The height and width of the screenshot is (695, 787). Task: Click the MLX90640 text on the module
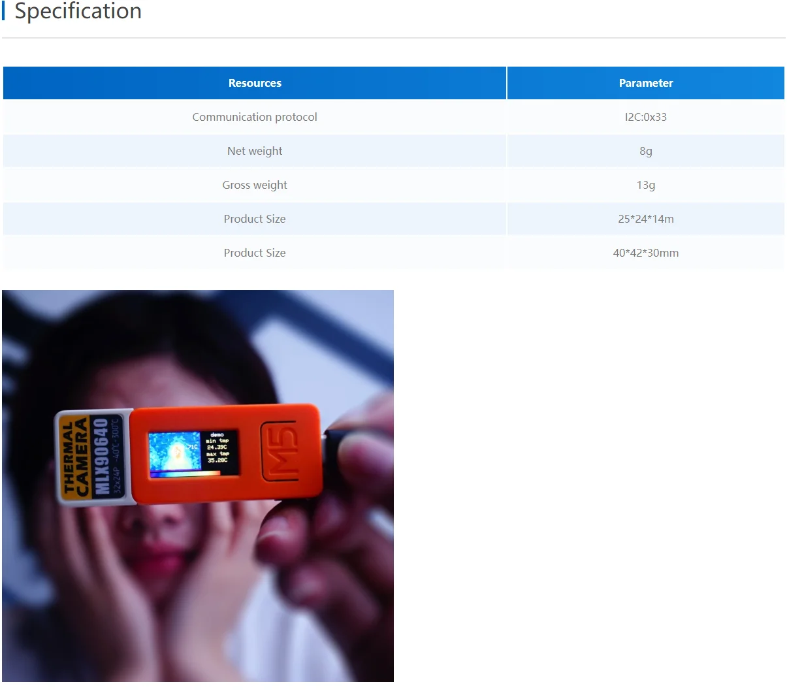click(x=101, y=456)
